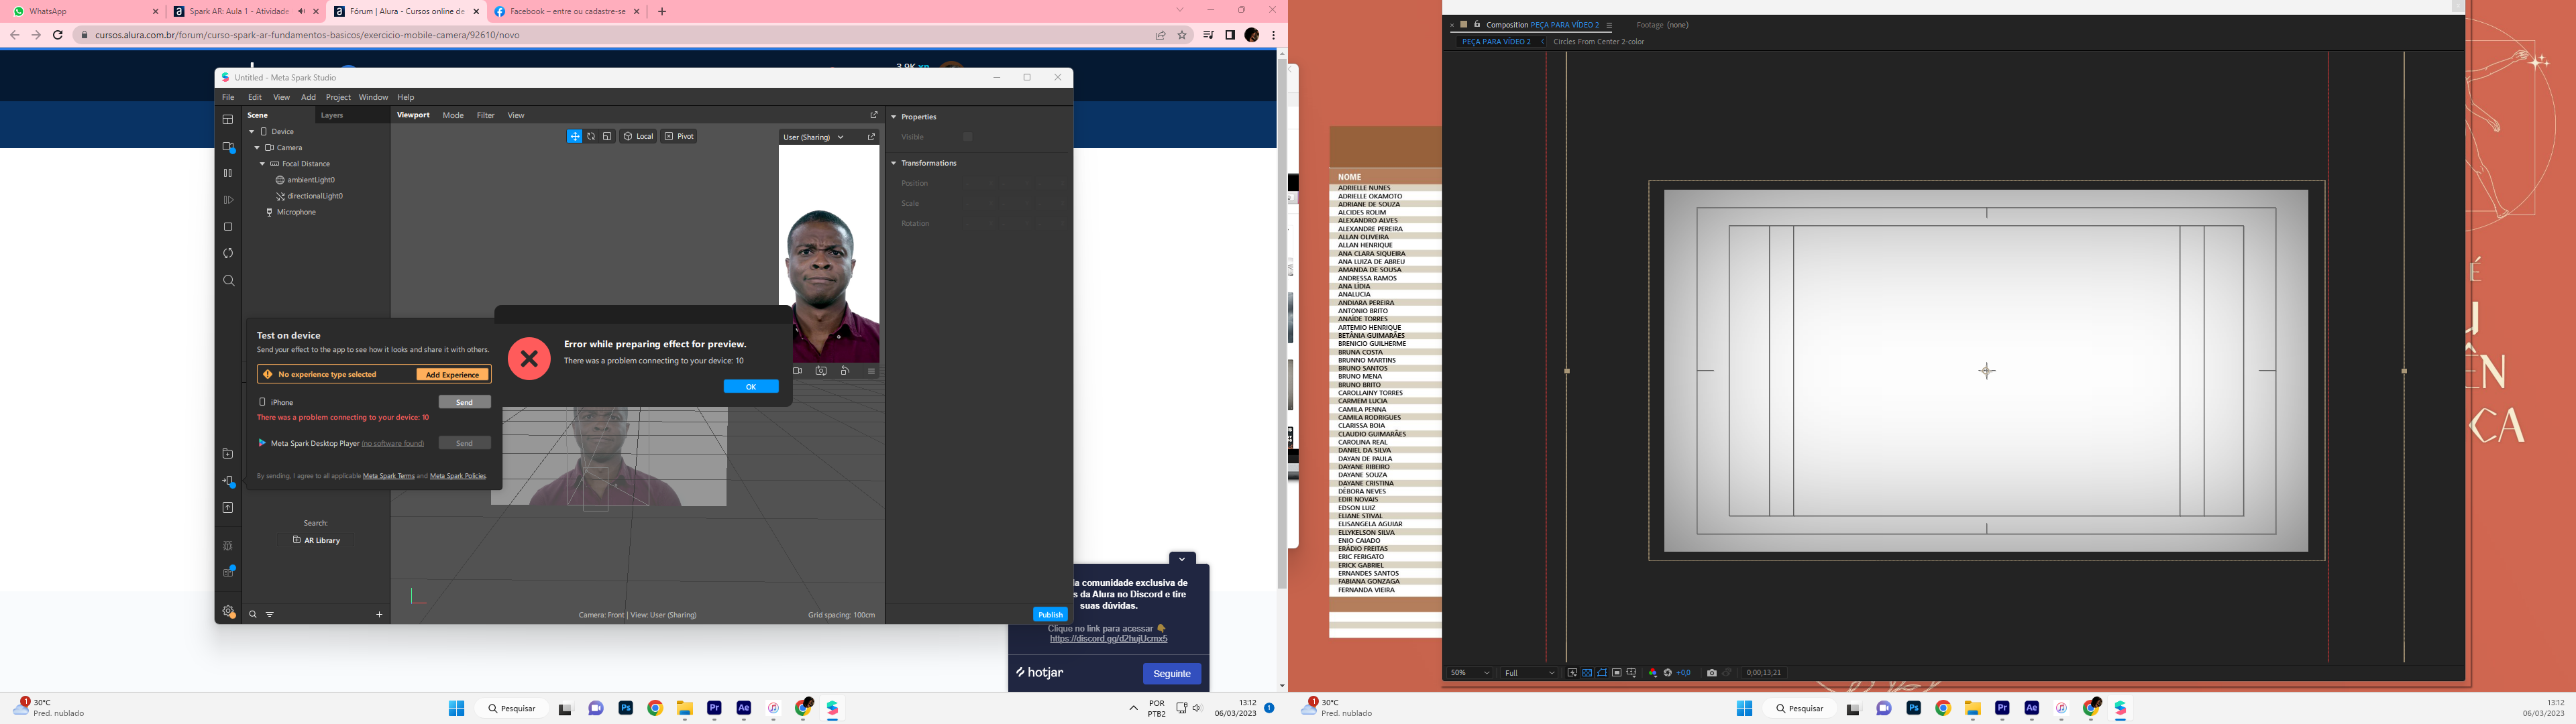Select the rotate manipulator tool in the viewport
2576x724 pixels.
[591, 136]
